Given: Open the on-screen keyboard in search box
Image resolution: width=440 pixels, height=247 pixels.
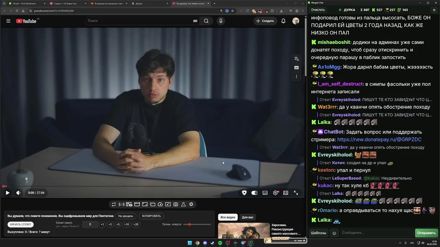Looking at the screenshot, I should [x=195, y=21].
